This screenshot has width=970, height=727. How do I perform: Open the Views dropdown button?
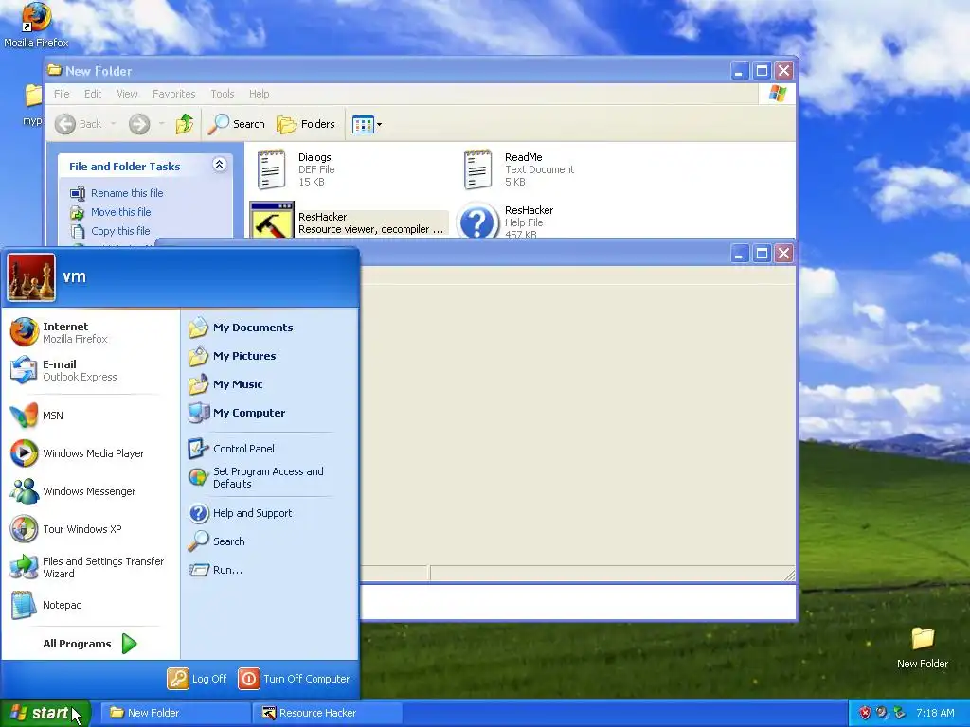(367, 124)
